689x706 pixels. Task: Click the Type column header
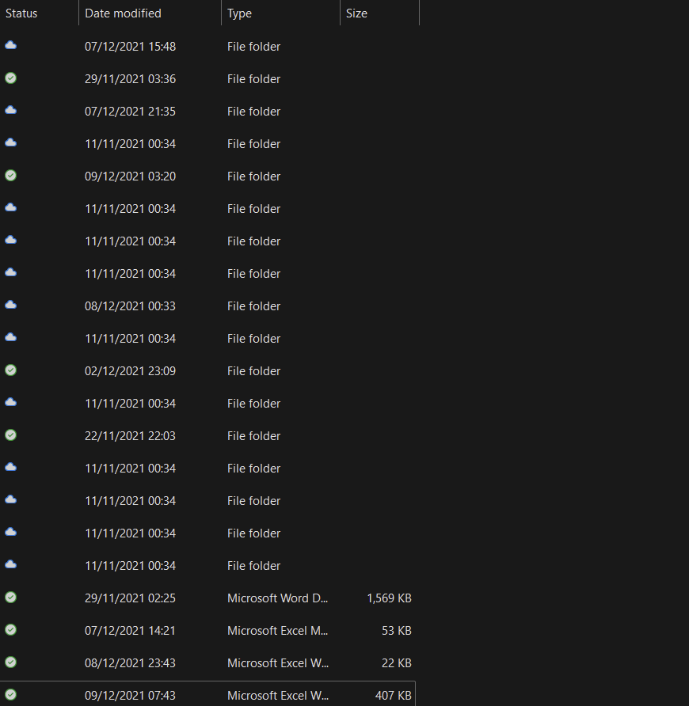[239, 13]
